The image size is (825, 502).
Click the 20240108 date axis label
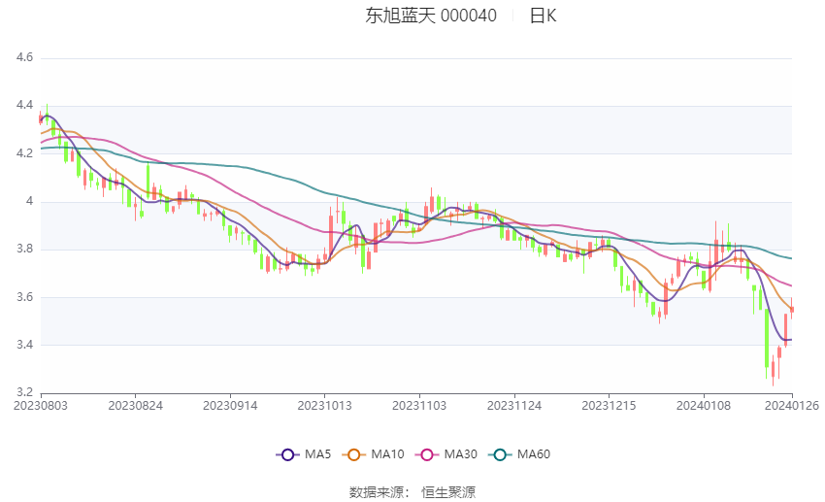pyautogui.click(x=704, y=406)
